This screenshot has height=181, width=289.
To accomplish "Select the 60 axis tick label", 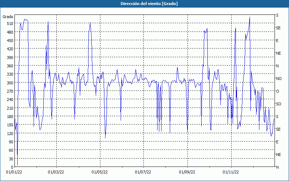I will [11, 150].
